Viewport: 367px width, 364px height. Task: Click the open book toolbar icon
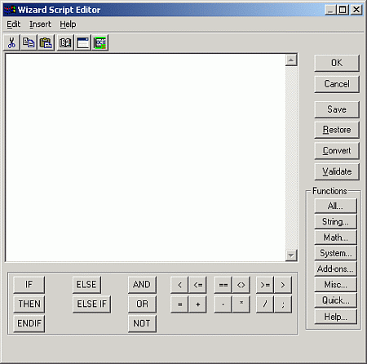point(65,42)
